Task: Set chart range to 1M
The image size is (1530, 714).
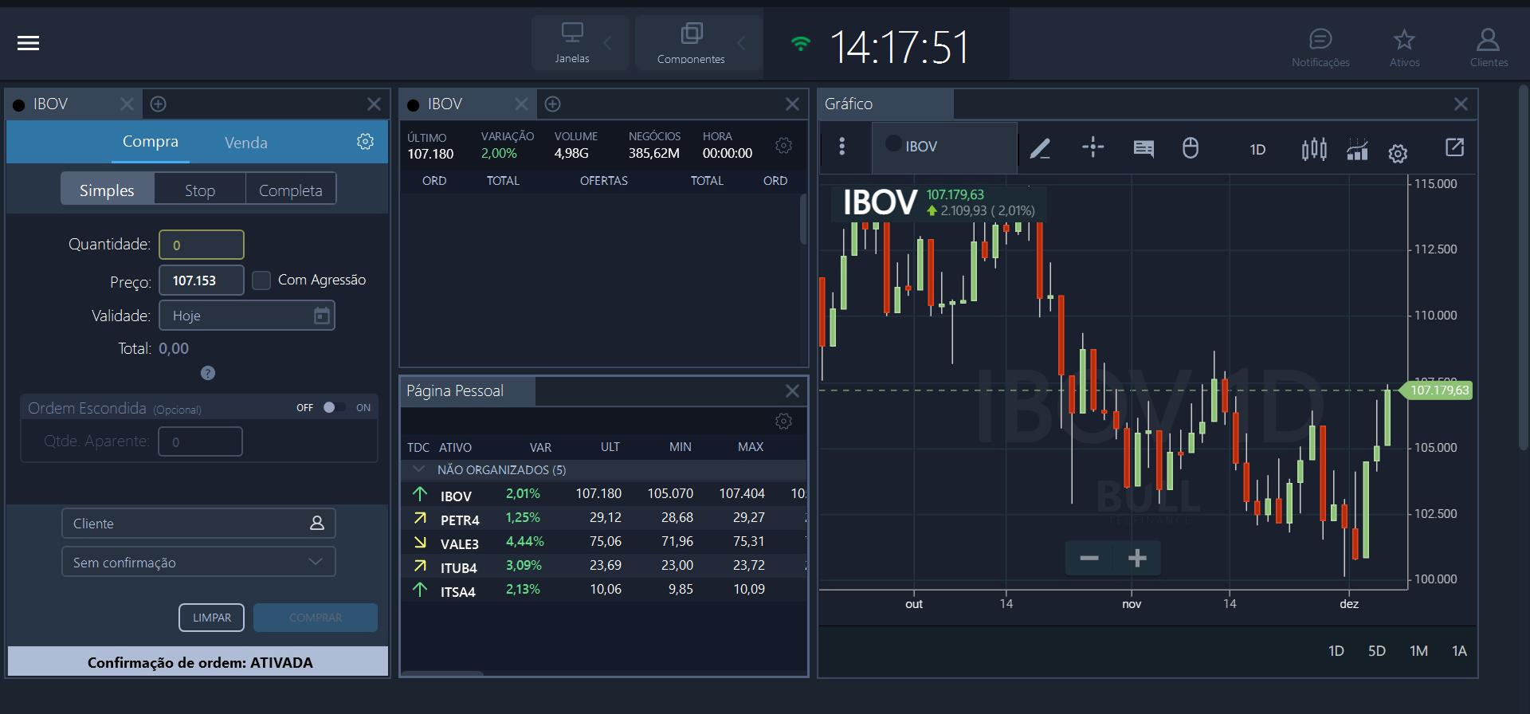Action: tap(1418, 651)
